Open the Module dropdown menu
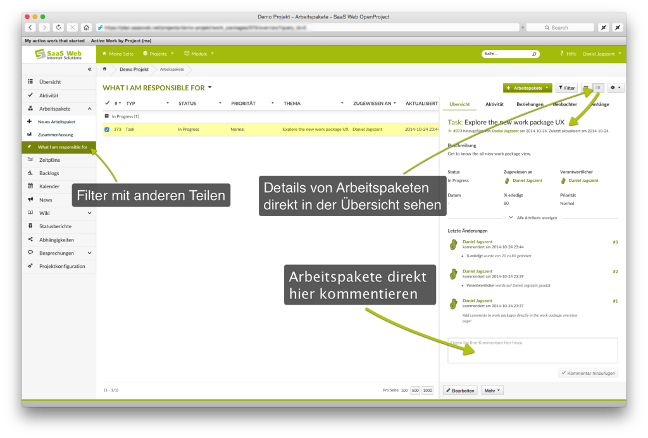This screenshot has width=648, height=438. point(199,54)
